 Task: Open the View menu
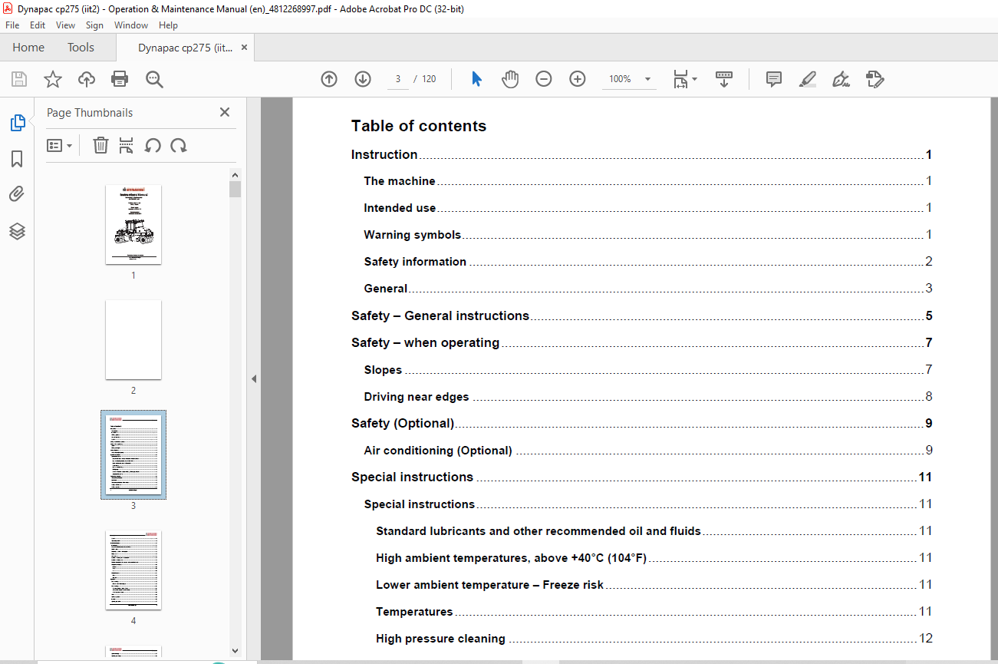65,25
